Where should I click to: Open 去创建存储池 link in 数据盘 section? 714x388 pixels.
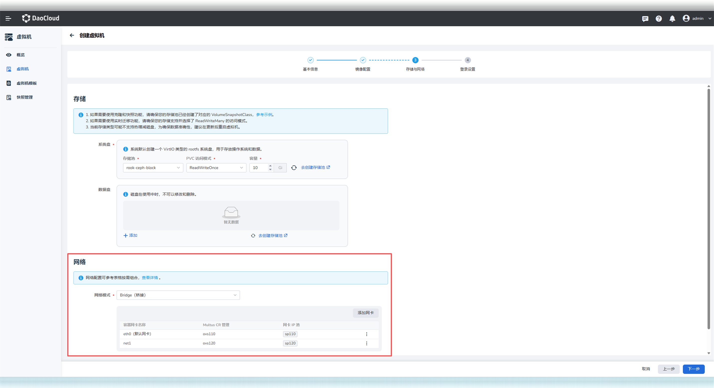(x=273, y=236)
